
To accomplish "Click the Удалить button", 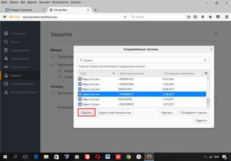I will (87, 113).
